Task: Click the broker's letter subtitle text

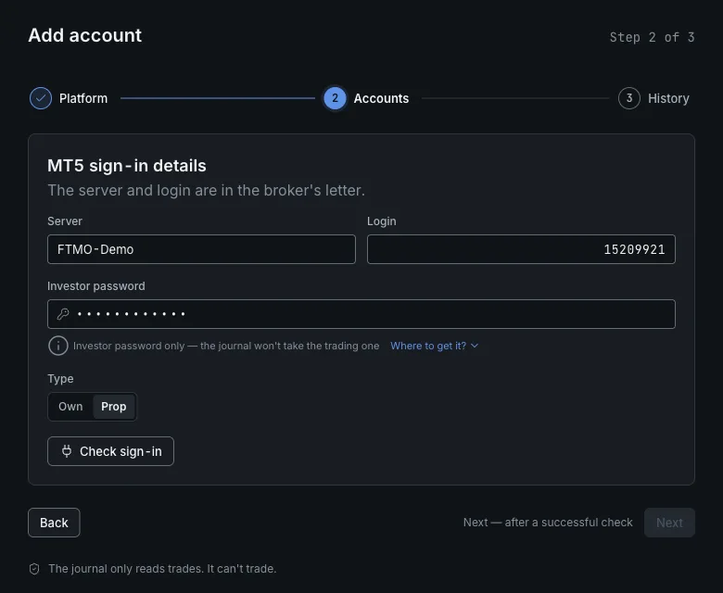Action: (x=206, y=190)
